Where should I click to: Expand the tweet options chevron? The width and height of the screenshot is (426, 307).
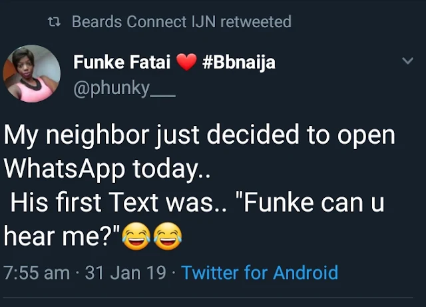click(408, 61)
